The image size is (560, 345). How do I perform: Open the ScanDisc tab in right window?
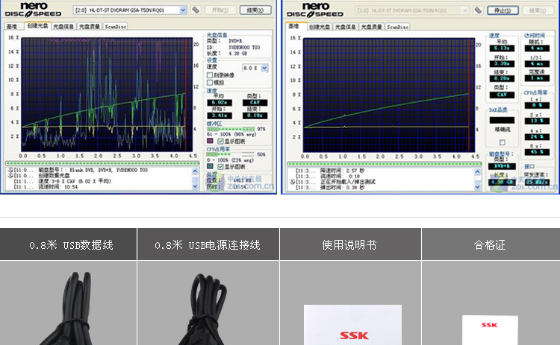click(x=397, y=25)
